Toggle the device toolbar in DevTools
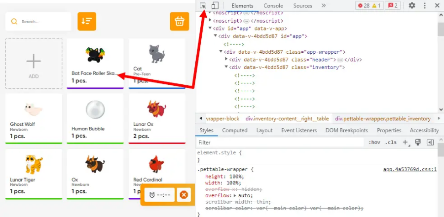Viewport: 444px width, 217px height. (x=215, y=5)
